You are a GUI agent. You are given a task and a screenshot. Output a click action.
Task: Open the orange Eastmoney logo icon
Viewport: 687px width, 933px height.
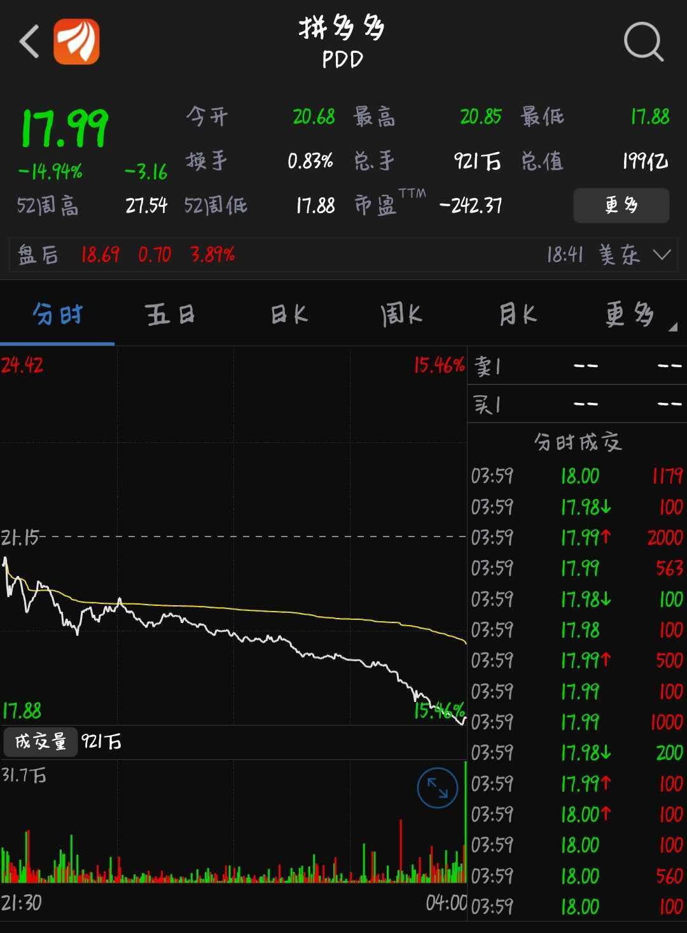point(76,41)
